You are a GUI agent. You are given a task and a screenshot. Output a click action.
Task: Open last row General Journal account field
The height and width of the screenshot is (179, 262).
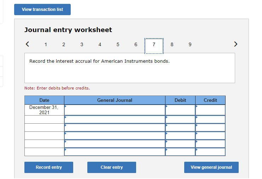(115, 152)
